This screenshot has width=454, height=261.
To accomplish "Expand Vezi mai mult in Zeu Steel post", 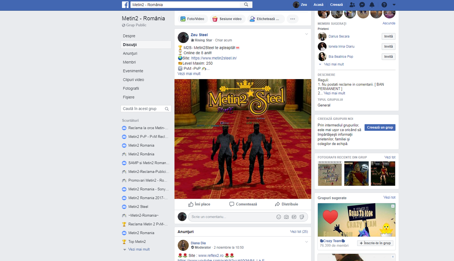I will (x=189, y=74).
